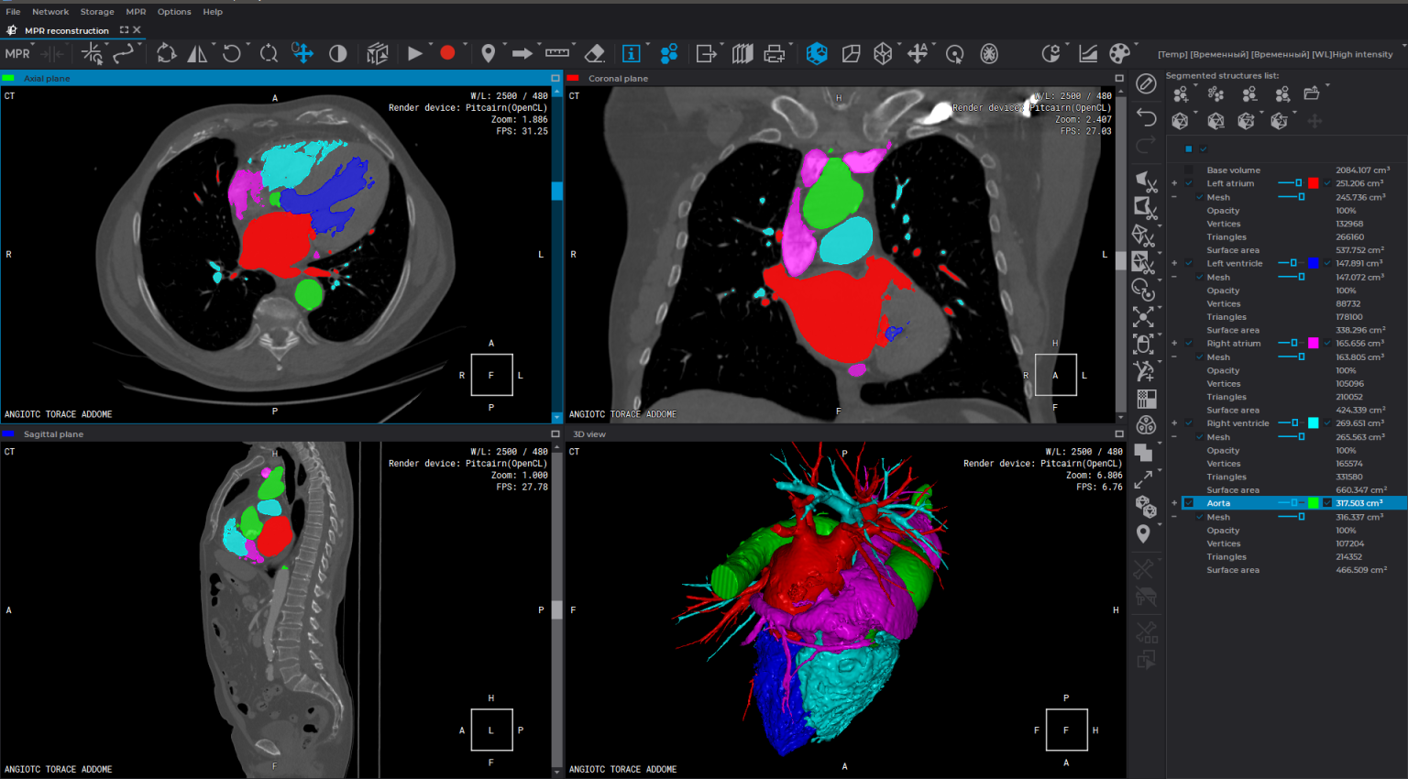Toggle the blue info overlay icon
Image resolution: width=1408 pixels, height=779 pixels.
[631, 54]
